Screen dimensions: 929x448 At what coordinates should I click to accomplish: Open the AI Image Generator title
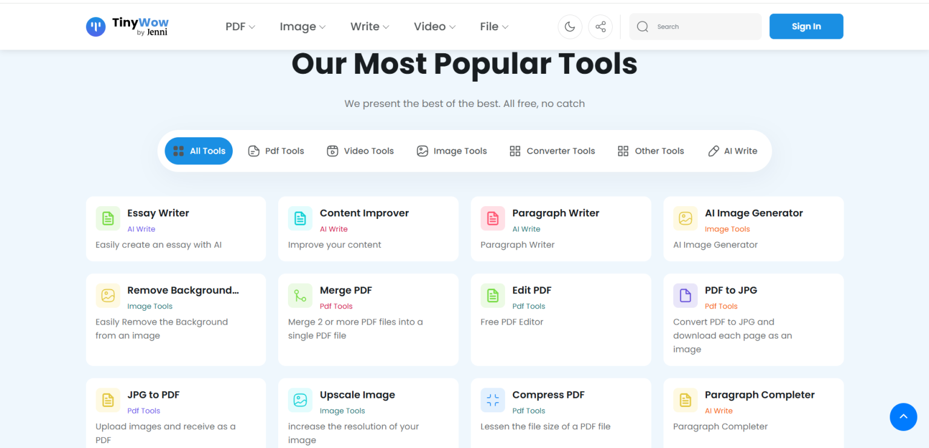pyautogui.click(x=754, y=213)
